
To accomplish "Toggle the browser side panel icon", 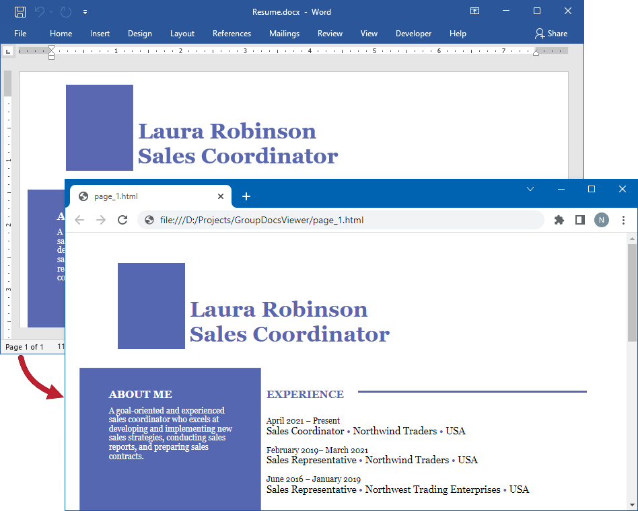I will click(580, 220).
